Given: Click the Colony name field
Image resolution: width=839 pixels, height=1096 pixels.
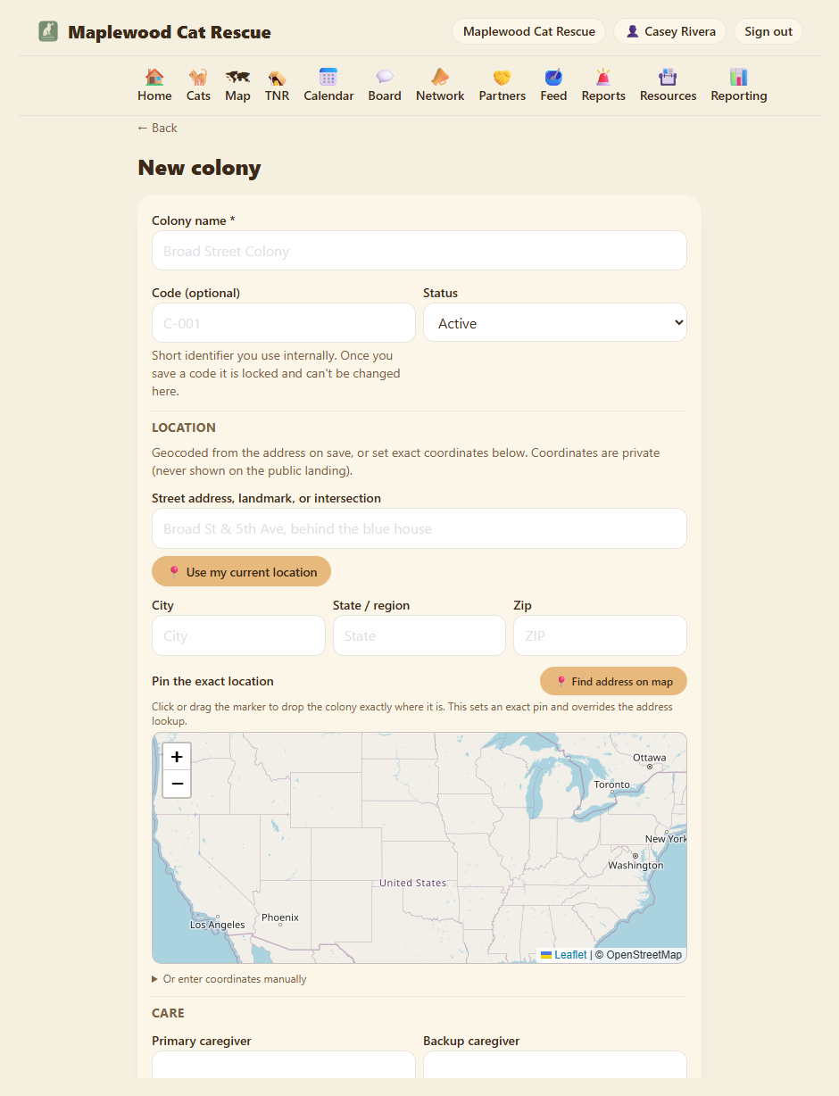Looking at the screenshot, I should pyautogui.click(x=419, y=251).
